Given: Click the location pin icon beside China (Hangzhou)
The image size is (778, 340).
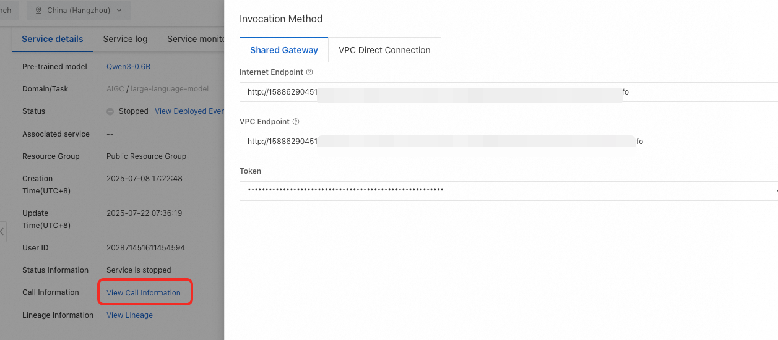Looking at the screenshot, I should pos(38,11).
